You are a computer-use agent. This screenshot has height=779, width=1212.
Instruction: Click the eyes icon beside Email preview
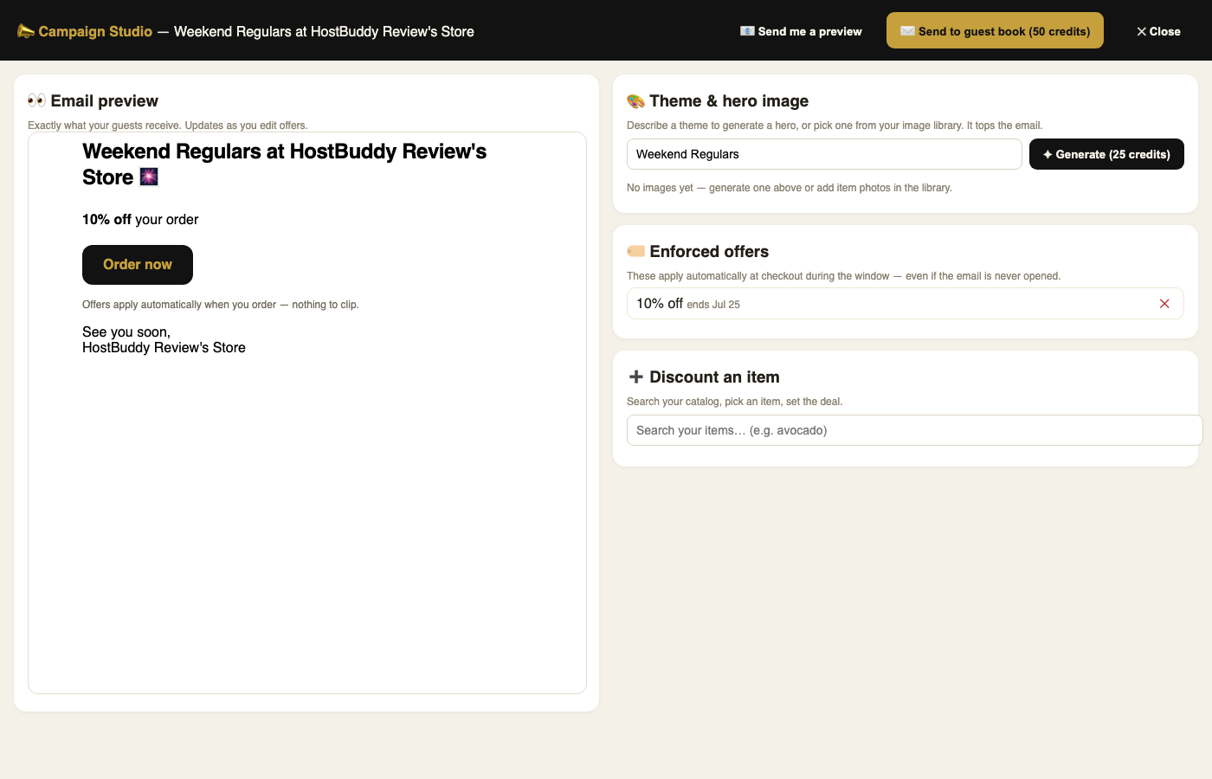click(36, 100)
